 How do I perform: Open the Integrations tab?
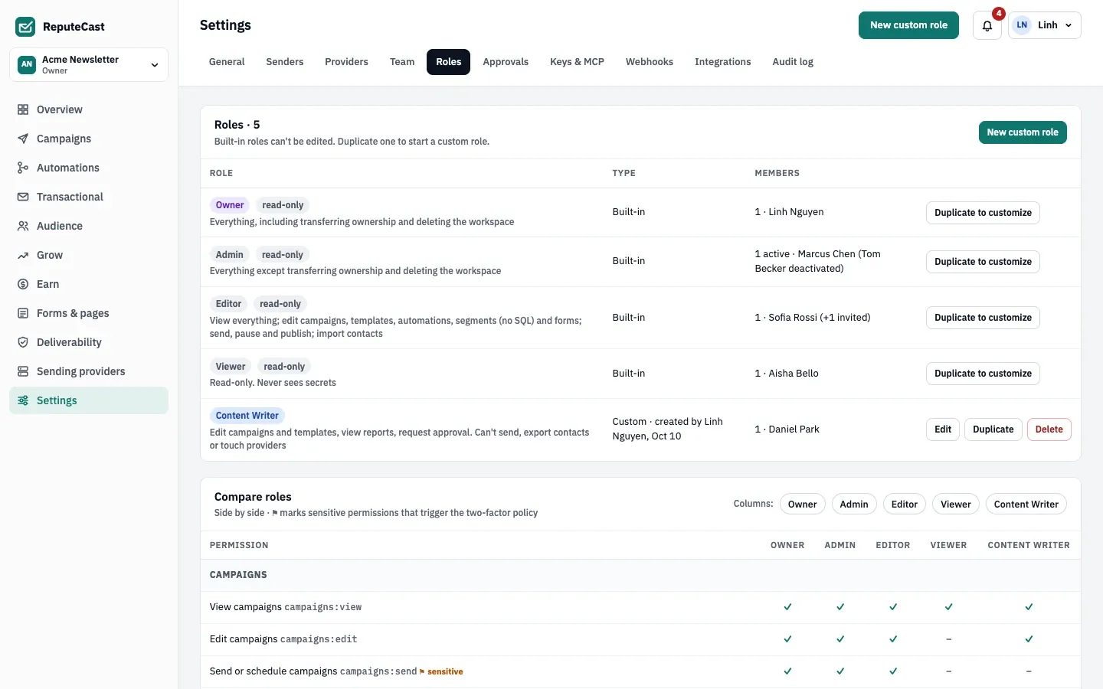click(722, 62)
